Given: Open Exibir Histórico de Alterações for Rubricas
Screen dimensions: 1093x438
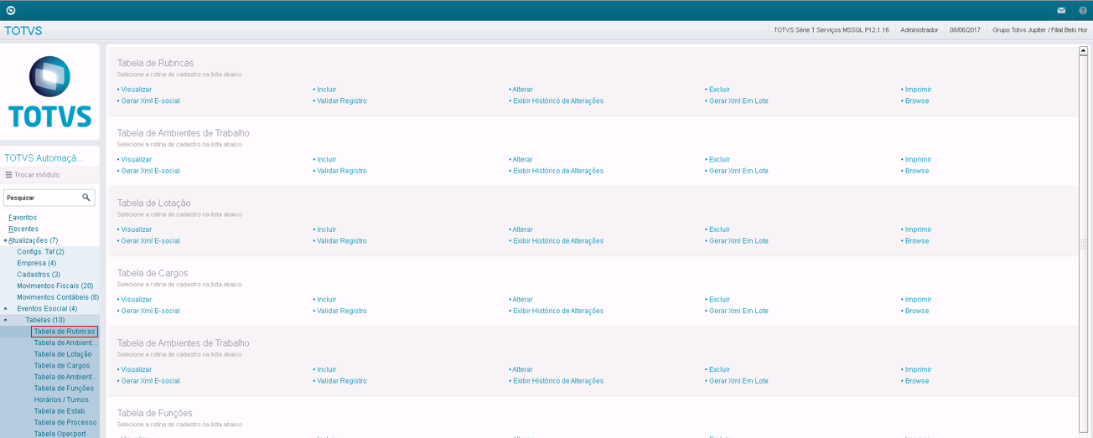Looking at the screenshot, I should point(558,101).
